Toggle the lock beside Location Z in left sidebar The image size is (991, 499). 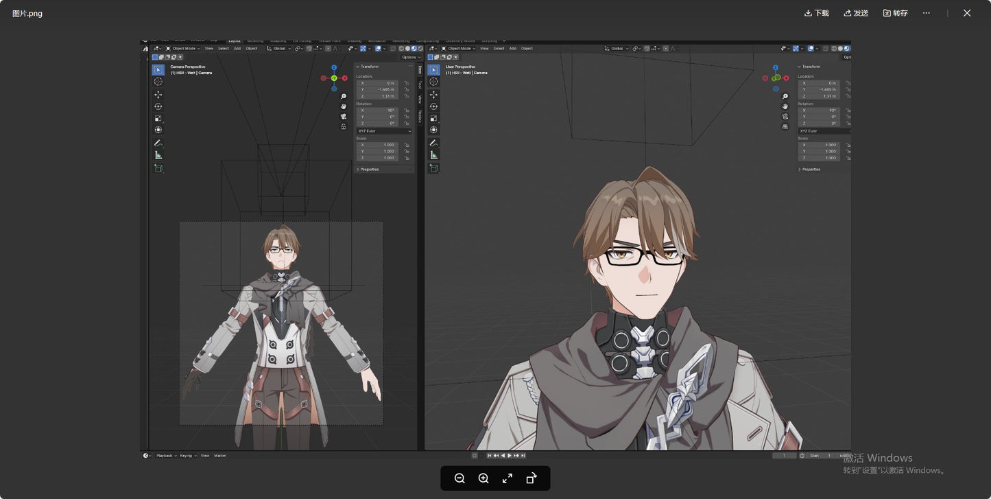click(x=407, y=96)
